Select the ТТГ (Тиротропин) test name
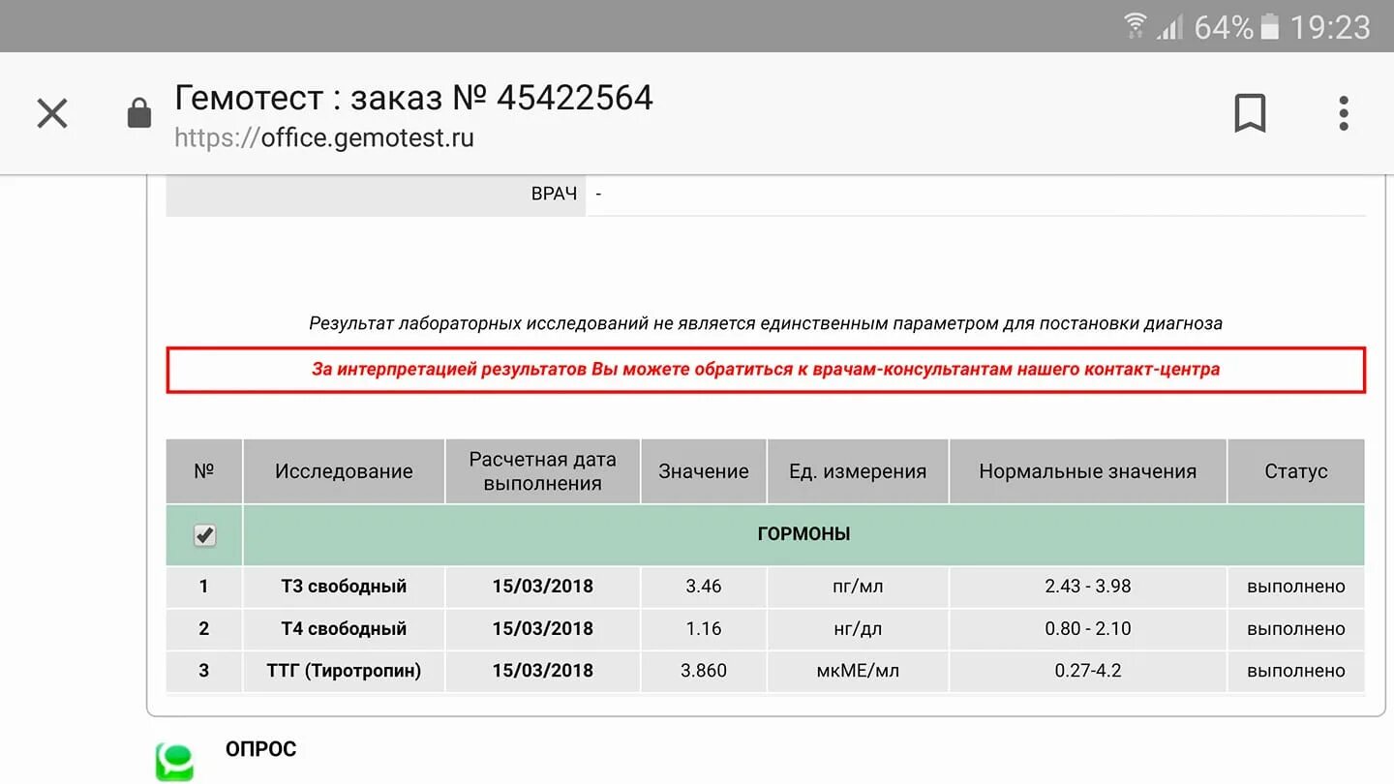This screenshot has width=1394, height=784. [344, 671]
